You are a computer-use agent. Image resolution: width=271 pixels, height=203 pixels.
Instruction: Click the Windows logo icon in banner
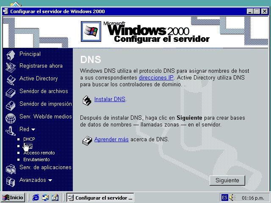point(91,31)
